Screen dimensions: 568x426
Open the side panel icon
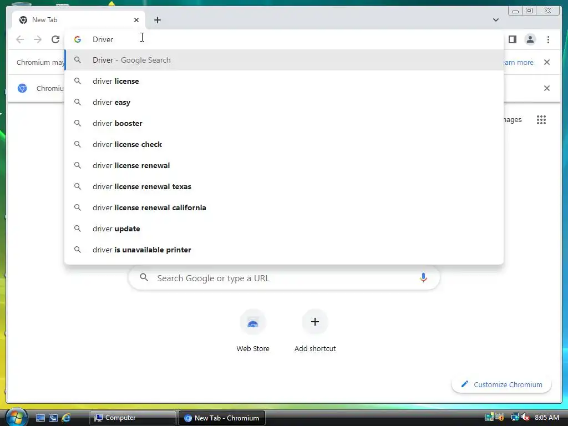(x=512, y=39)
